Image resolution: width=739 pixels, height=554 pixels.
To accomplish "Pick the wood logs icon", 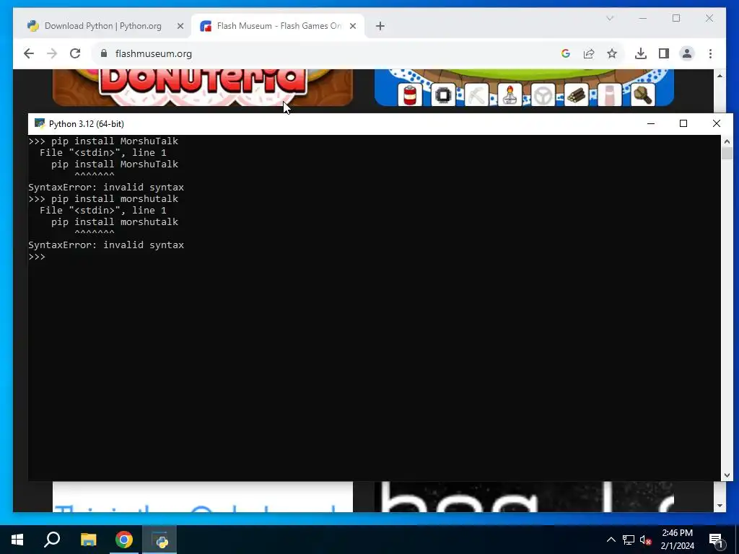I will coord(577,94).
